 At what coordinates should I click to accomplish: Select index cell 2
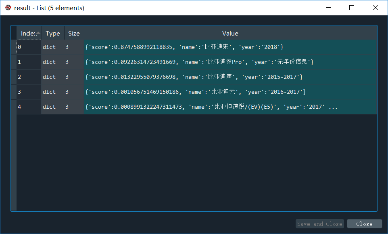click(x=29, y=77)
